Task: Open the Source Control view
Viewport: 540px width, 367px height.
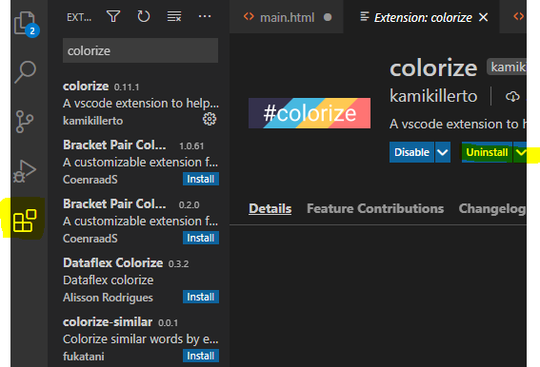Action: (x=25, y=122)
